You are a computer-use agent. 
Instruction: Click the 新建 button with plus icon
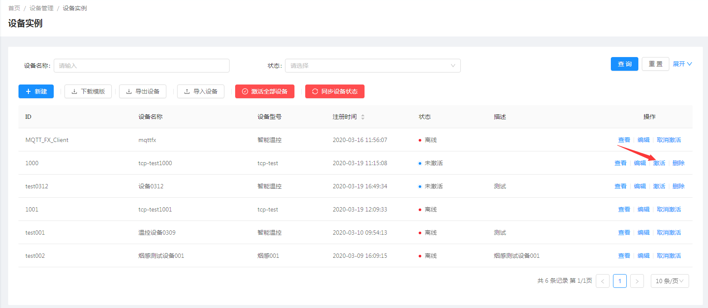36,91
